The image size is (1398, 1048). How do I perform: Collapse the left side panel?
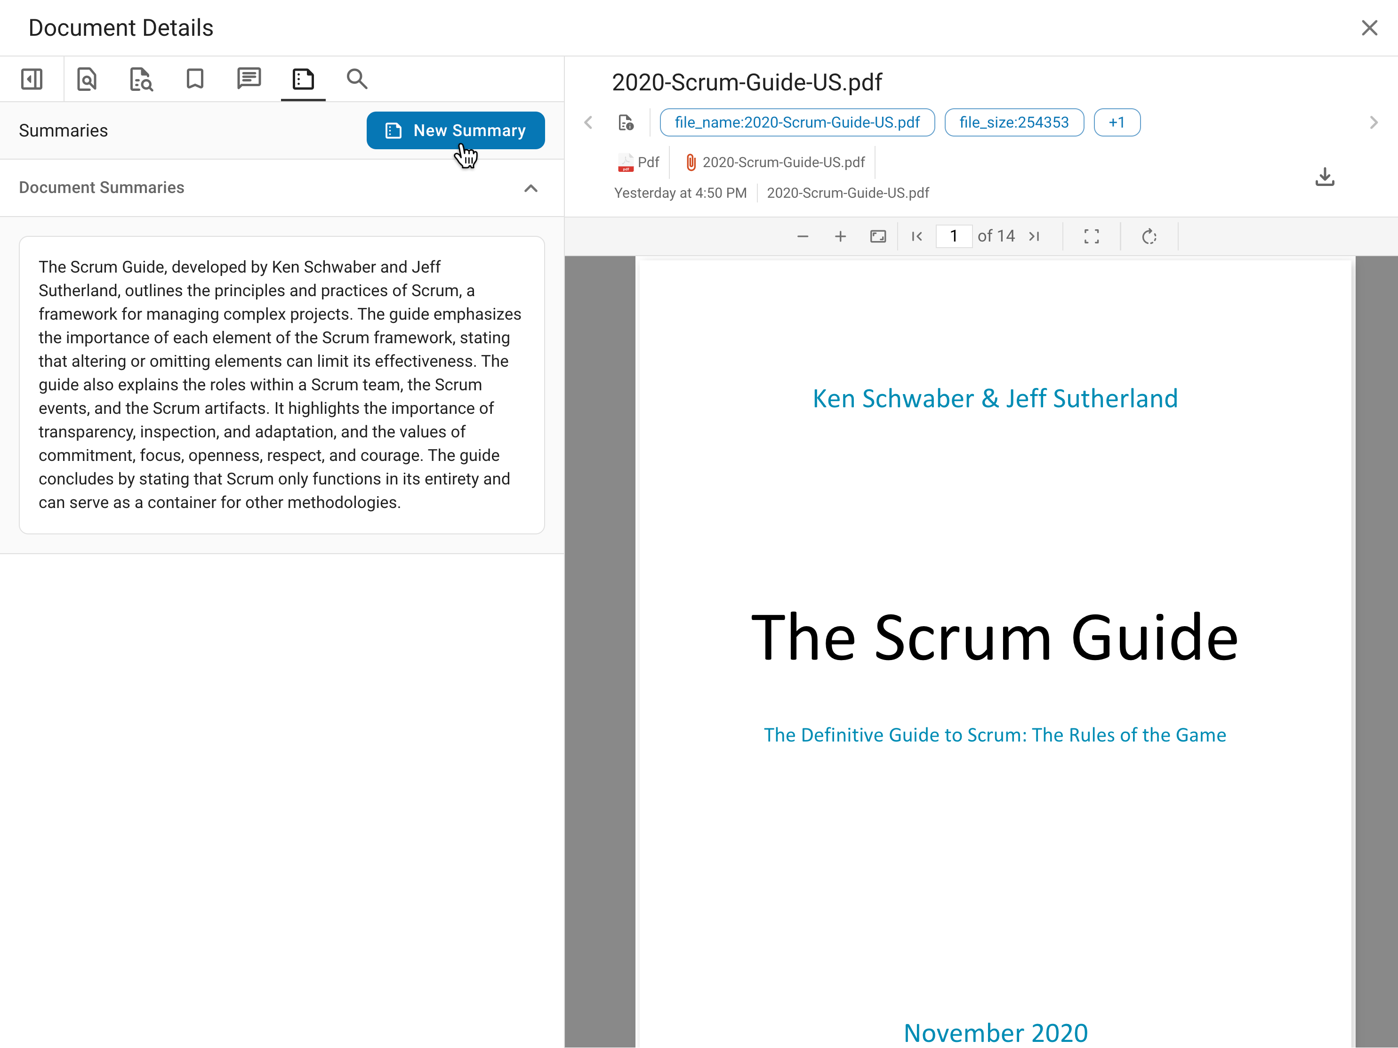click(32, 79)
